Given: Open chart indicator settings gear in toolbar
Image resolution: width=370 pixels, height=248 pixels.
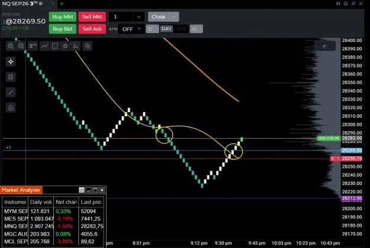Looking at the screenshot, I should click(65, 46).
